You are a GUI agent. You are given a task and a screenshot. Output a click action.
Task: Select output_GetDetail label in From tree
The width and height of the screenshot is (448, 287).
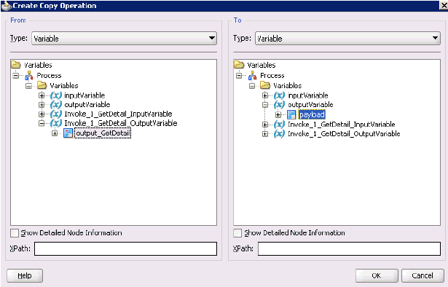point(103,133)
